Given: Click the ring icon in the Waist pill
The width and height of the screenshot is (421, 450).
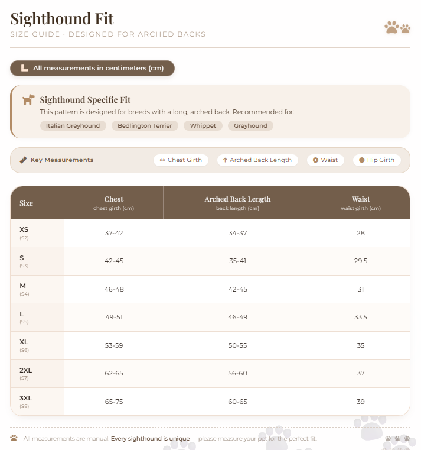Looking at the screenshot, I should pos(315,160).
